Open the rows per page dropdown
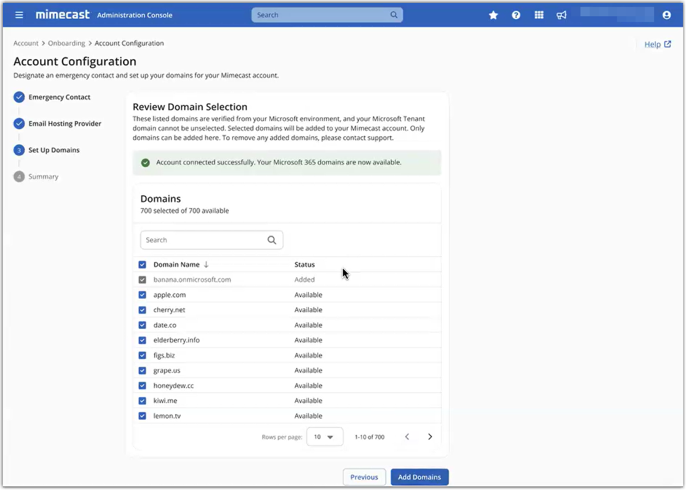Image resolution: width=686 pixels, height=490 pixels. point(324,437)
